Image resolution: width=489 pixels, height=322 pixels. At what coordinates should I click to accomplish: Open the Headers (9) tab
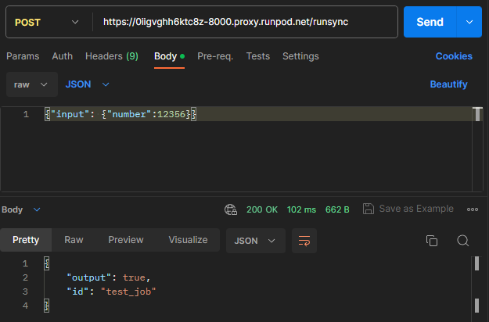point(112,56)
